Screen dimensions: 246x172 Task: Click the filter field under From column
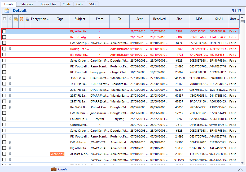[x=100, y=25]
